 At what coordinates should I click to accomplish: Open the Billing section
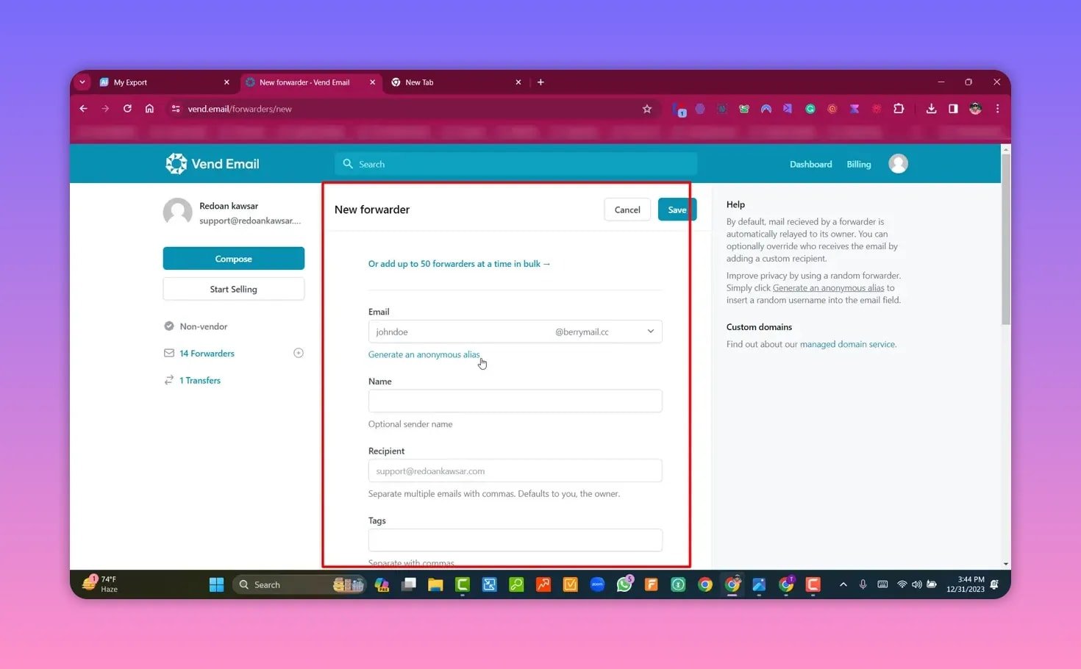(858, 164)
